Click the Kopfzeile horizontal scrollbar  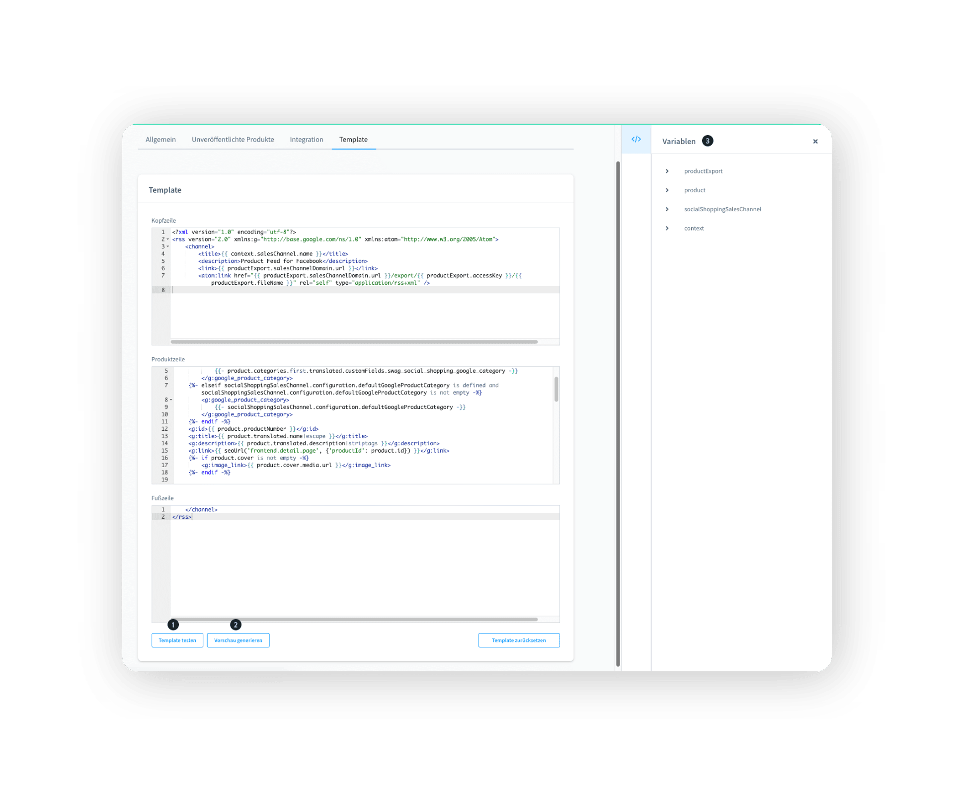(354, 342)
